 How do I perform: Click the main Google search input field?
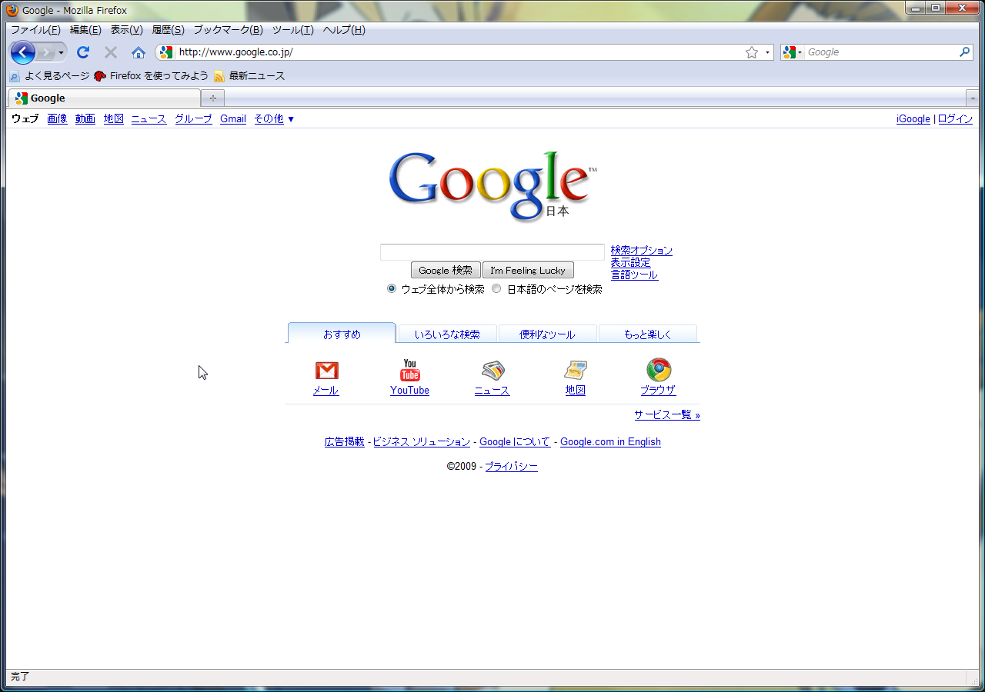tap(492, 252)
